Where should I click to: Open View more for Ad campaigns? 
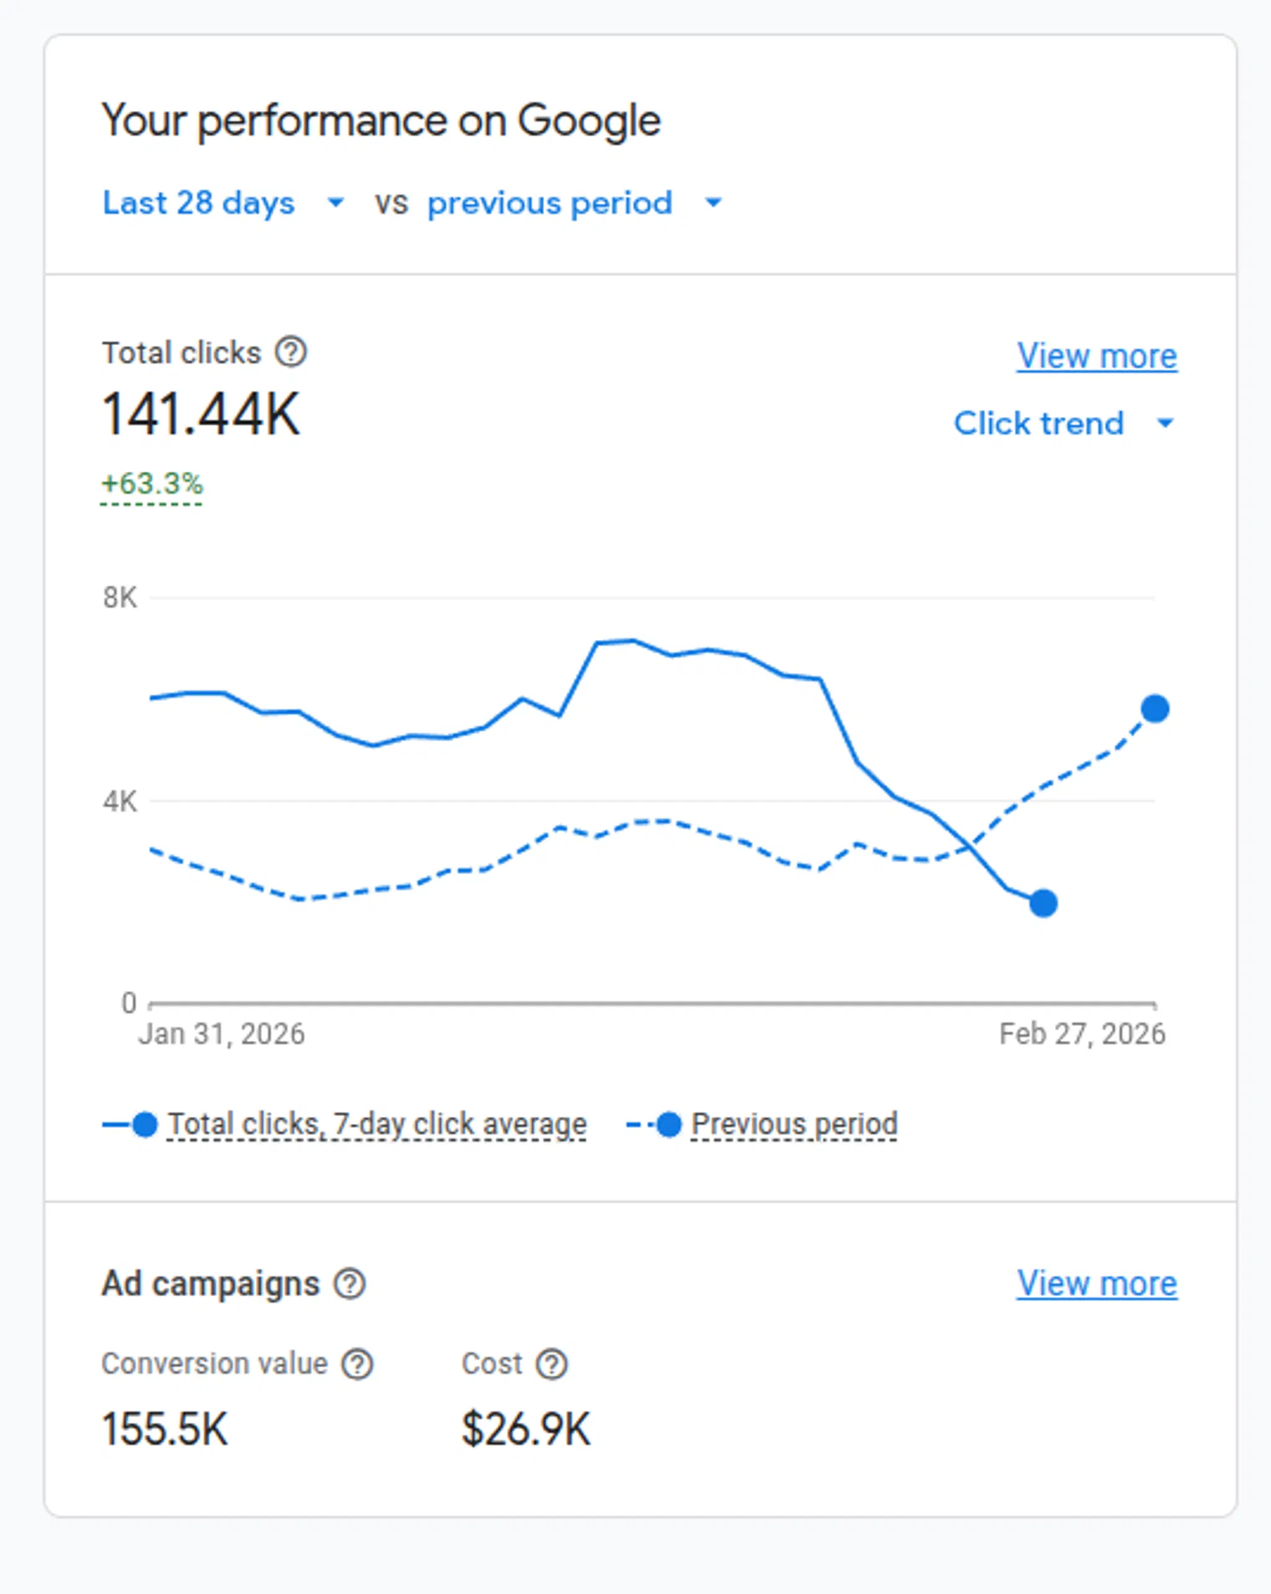point(1097,1283)
